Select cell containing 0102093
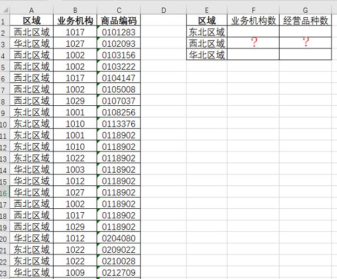The width and height of the screenshot is (337, 279). 119,43
